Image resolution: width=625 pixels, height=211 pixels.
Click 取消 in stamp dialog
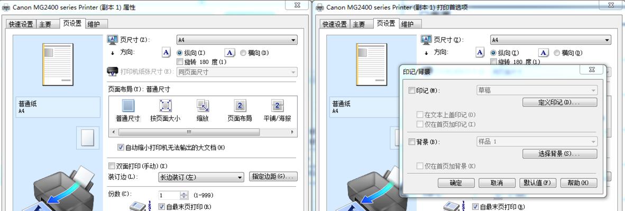pos(497,183)
